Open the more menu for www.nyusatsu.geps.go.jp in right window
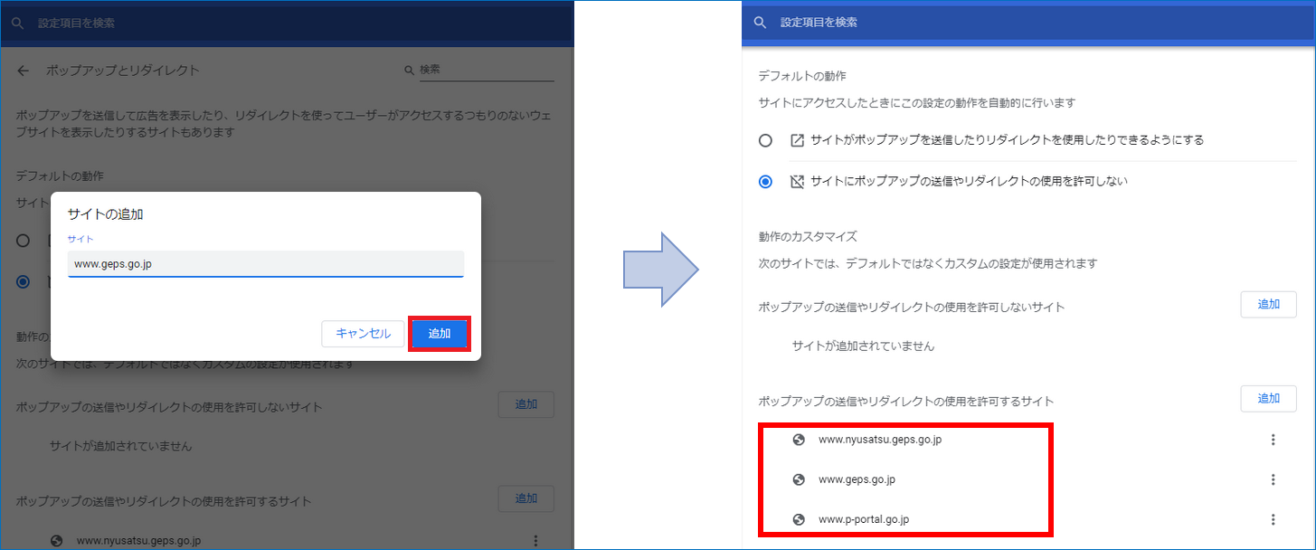 (1273, 440)
